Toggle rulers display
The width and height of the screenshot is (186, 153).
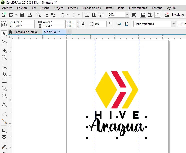click(x=143, y=15)
